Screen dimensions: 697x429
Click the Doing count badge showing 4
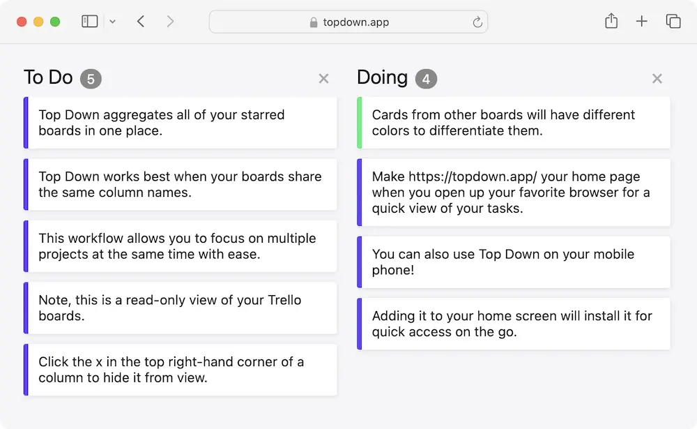point(426,78)
